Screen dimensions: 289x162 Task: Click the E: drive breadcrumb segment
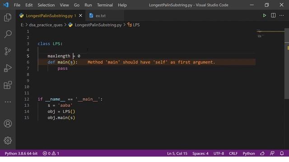pos(22,25)
